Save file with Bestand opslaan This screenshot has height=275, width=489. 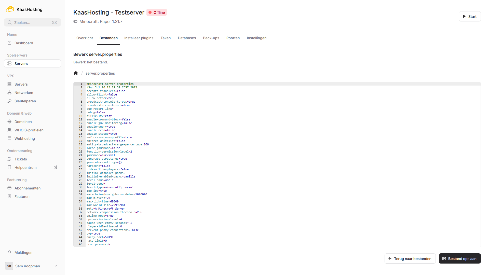(459, 258)
